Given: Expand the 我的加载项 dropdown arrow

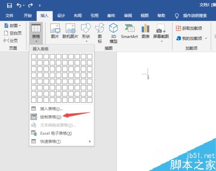Looking at the screenshot, I should (x=206, y=38).
